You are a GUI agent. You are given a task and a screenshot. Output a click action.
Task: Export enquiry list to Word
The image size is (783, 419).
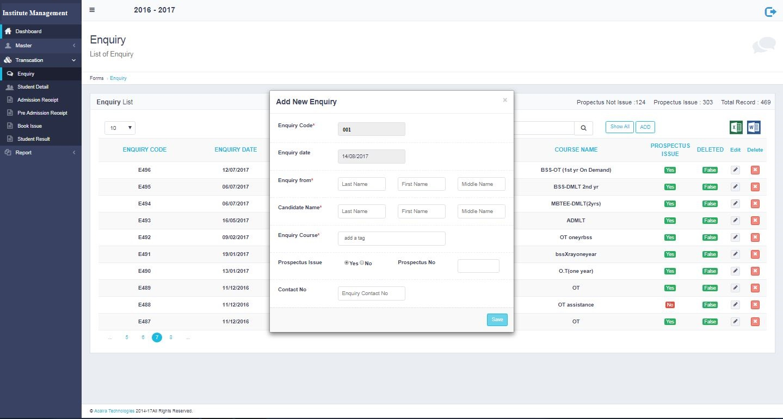tap(754, 127)
